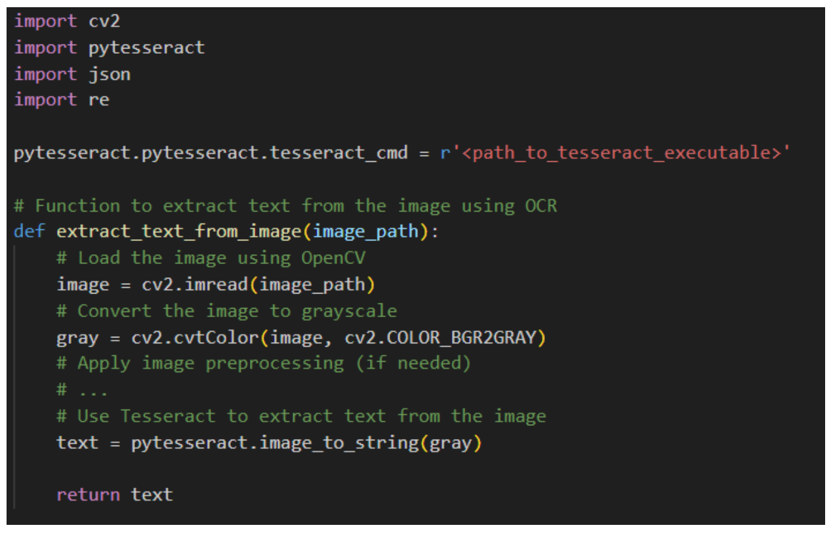Place cursor on the json import
This screenshot has width=833, height=536.
[110, 74]
